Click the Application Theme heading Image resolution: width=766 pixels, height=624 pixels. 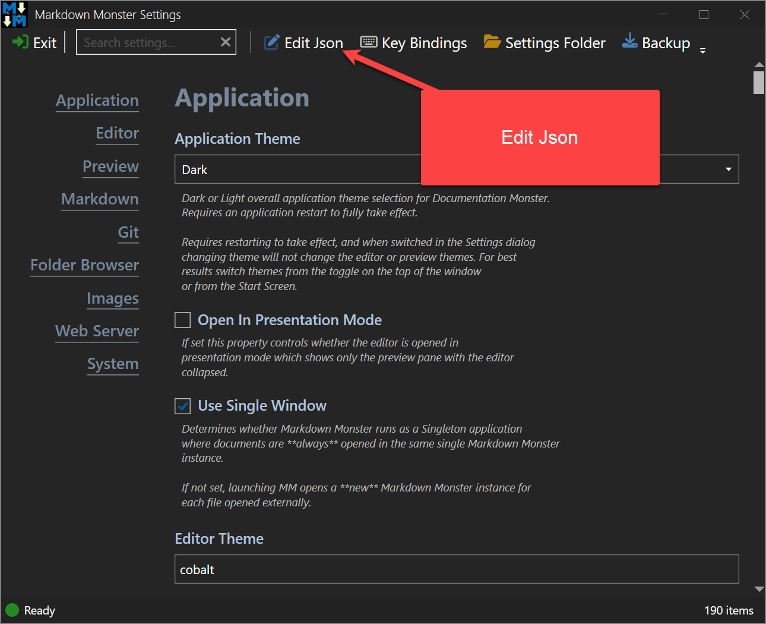[x=238, y=138]
